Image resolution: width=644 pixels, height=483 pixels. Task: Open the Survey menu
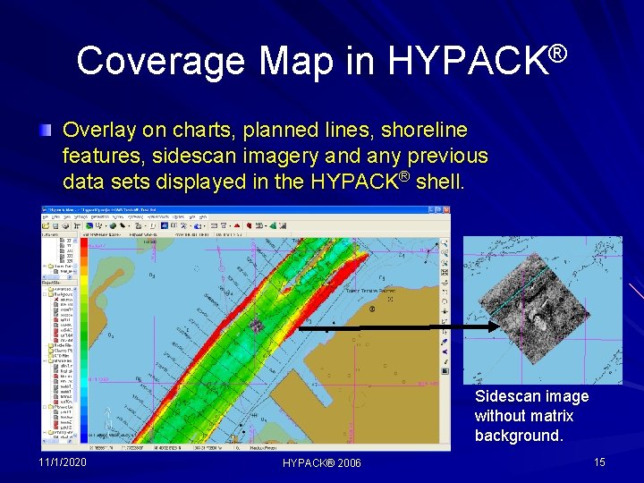(118, 216)
